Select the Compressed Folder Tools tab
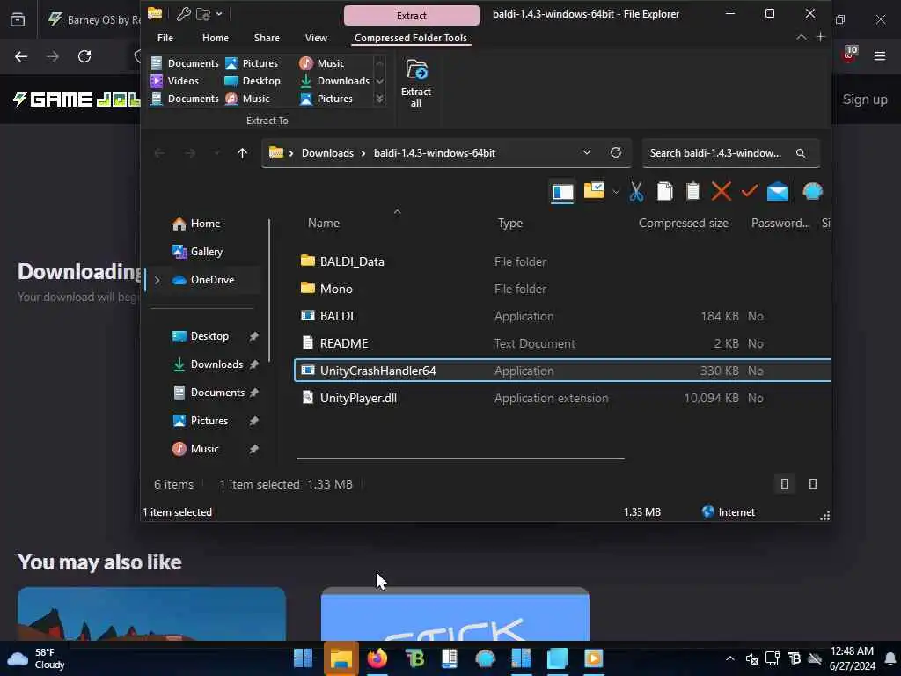 (x=411, y=38)
